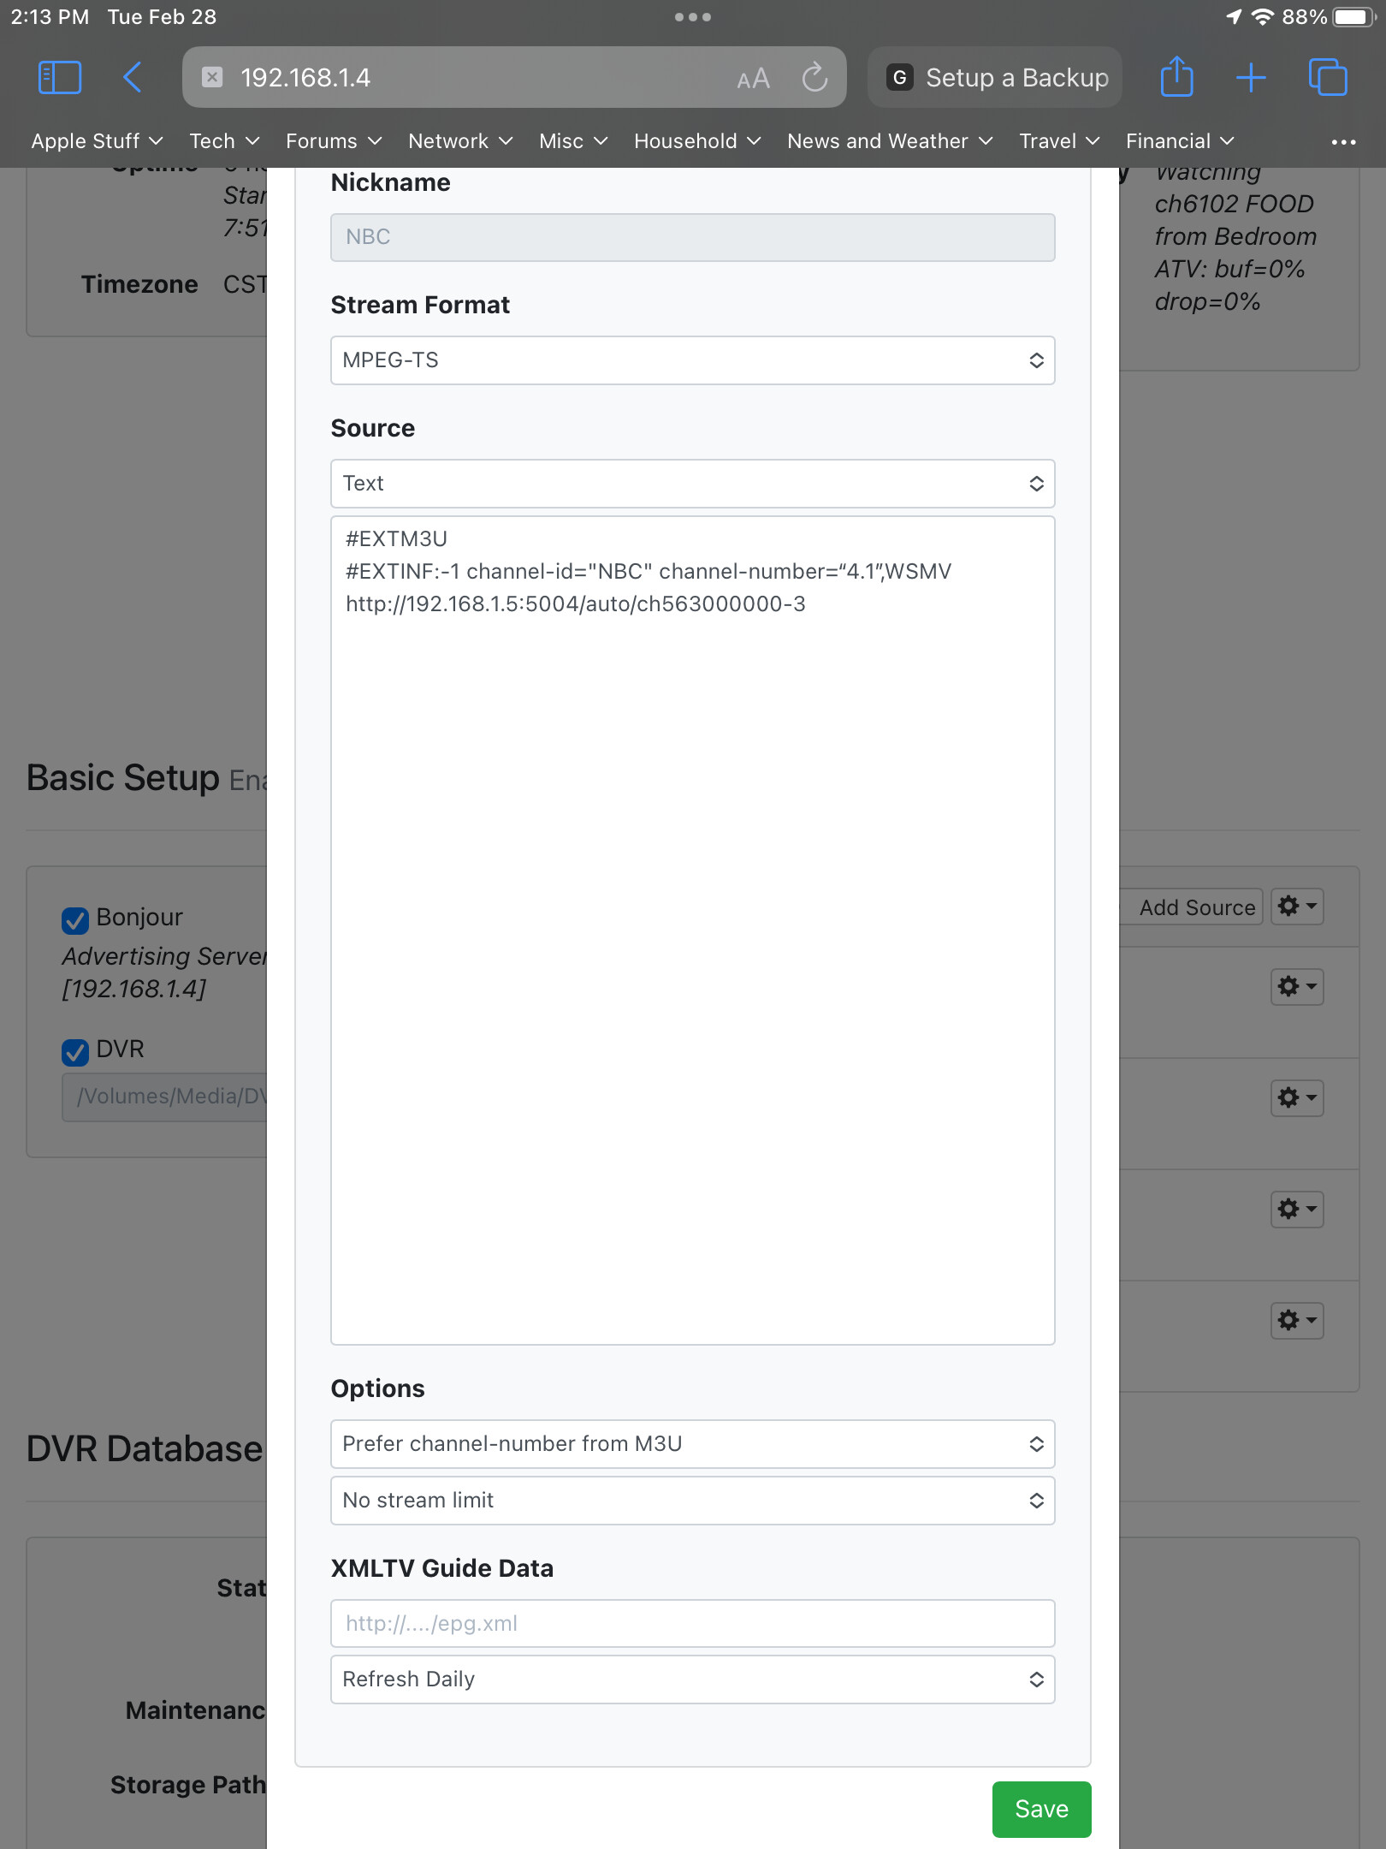The height and width of the screenshot is (1849, 1386).
Task: Open the Safari sidebar panel
Action: (60, 78)
